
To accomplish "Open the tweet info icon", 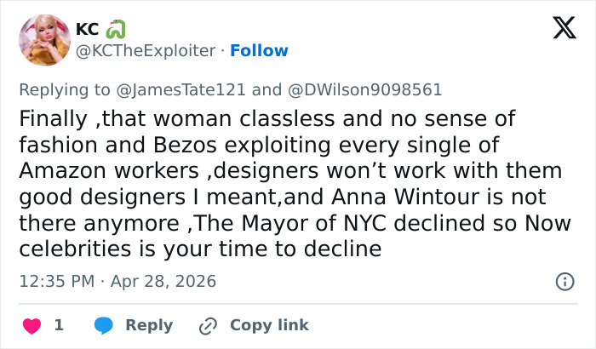I will [564, 281].
